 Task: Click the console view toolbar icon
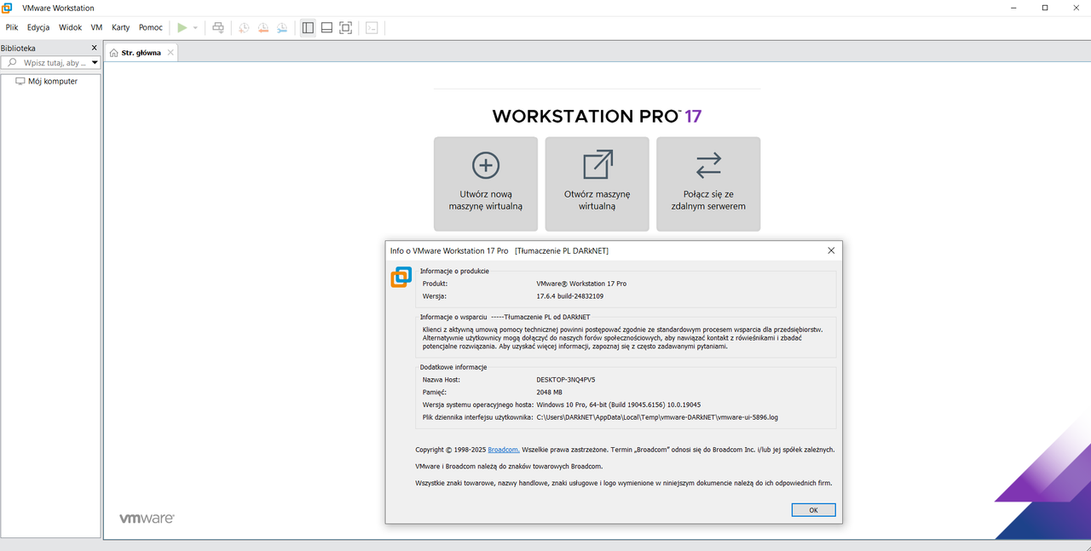click(372, 27)
